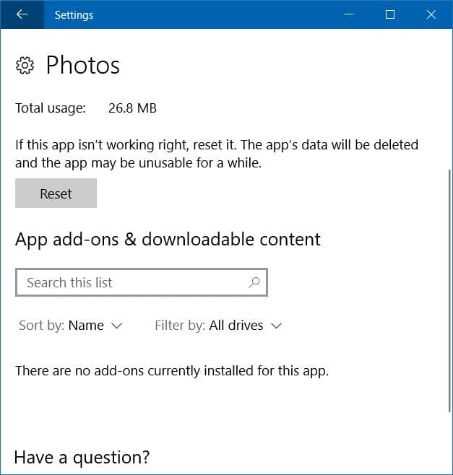Click the vertical scrollbar thumb
This screenshot has height=475, width=453.
coord(449,291)
